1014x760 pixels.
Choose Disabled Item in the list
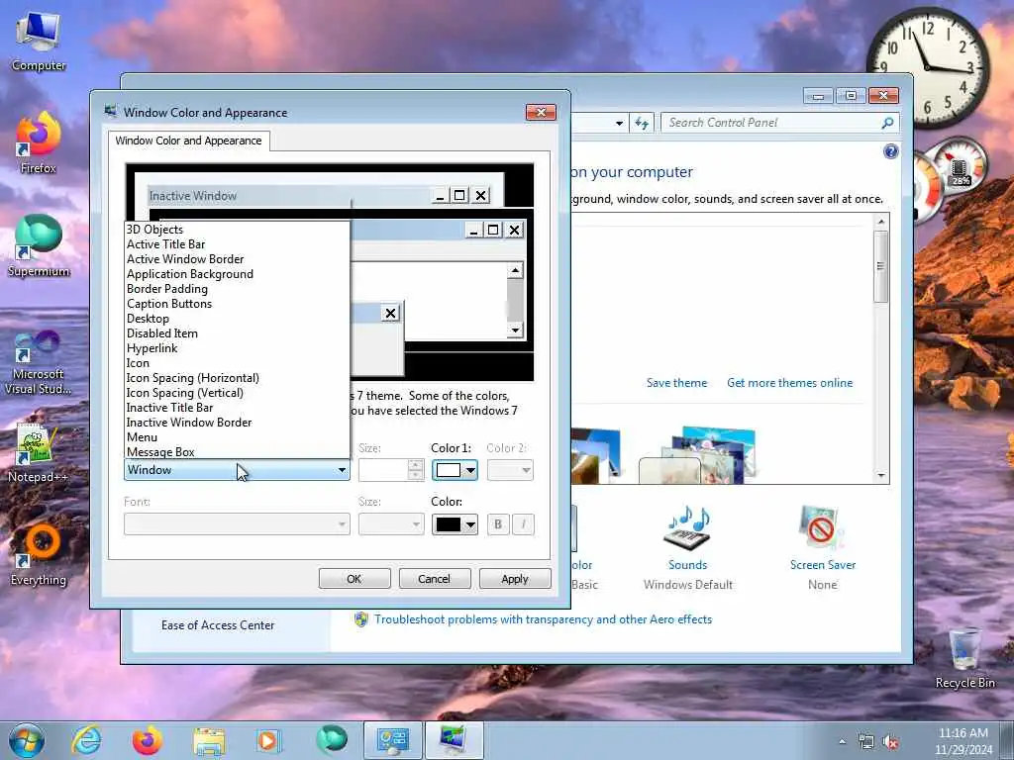[237, 333]
